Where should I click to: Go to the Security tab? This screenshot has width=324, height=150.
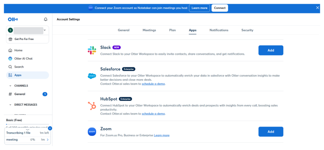247,30
